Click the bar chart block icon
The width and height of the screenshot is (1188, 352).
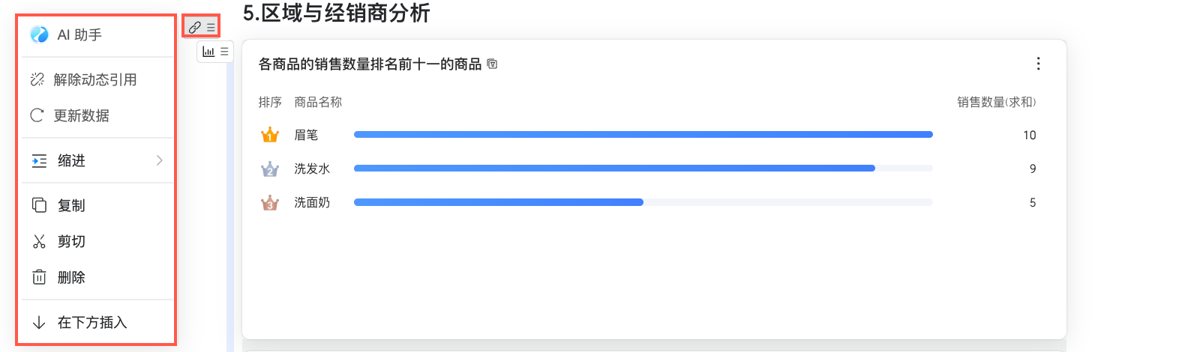click(208, 52)
